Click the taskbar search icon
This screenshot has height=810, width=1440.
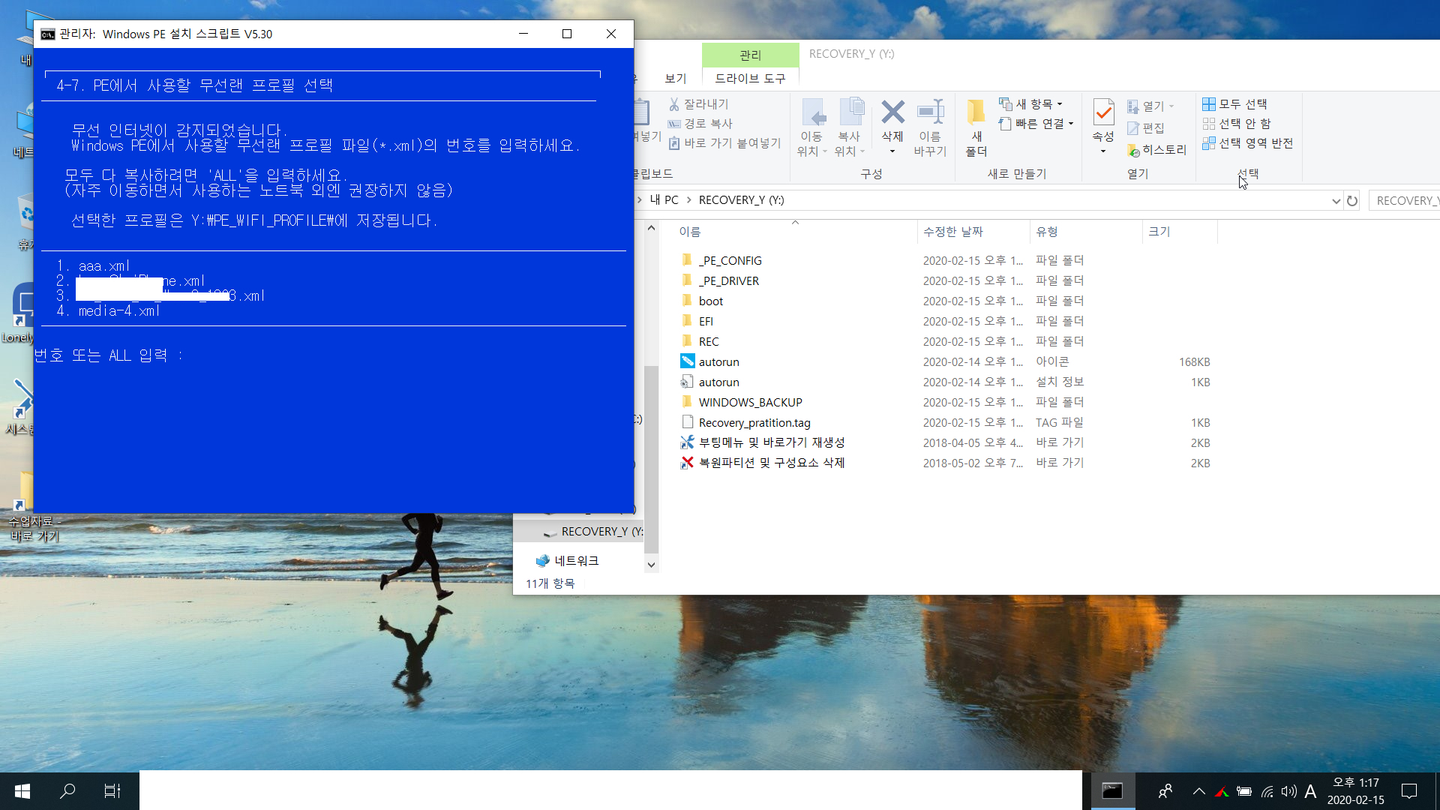point(67,790)
